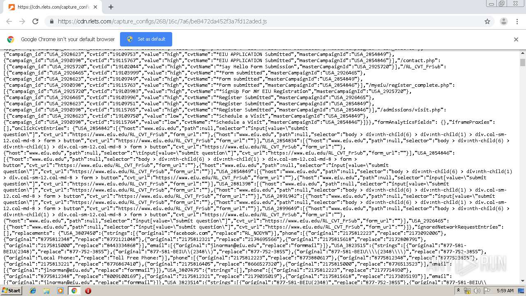Screen dimensions: 526x296
Task: Bookmark this page with the star
Action: [487, 21]
